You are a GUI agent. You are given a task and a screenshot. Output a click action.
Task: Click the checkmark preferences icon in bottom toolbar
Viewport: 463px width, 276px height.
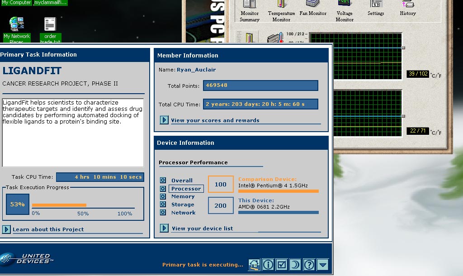pyautogui.click(x=281, y=265)
